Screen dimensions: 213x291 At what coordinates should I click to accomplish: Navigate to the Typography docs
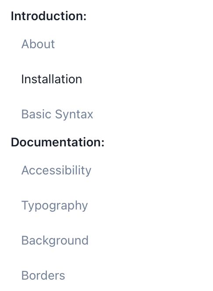pyautogui.click(x=54, y=206)
